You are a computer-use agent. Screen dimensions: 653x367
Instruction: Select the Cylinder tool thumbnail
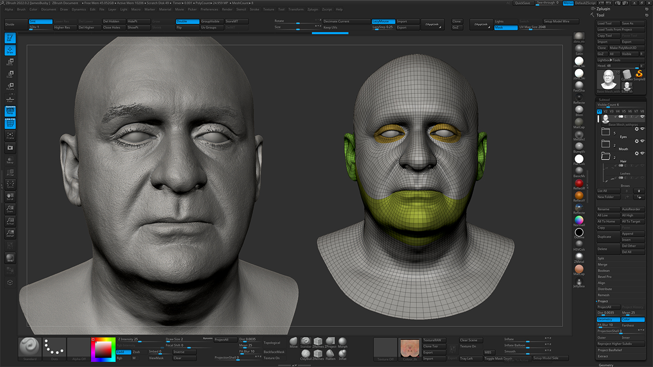coord(627,75)
